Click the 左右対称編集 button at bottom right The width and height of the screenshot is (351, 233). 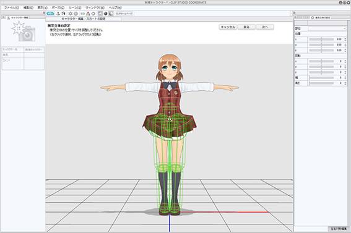[339, 229]
